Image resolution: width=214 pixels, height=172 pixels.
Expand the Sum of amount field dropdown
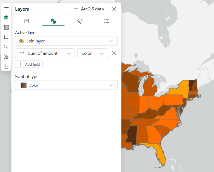[45, 53]
